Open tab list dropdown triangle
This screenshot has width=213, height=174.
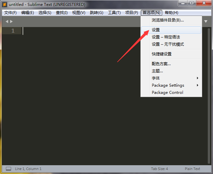coord(206,22)
